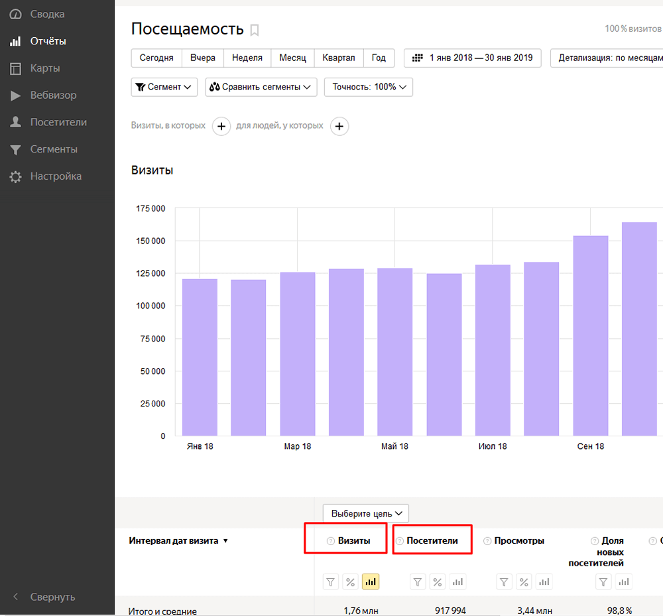Click the percent icon under Посетители
The image size is (663, 616).
437,582
